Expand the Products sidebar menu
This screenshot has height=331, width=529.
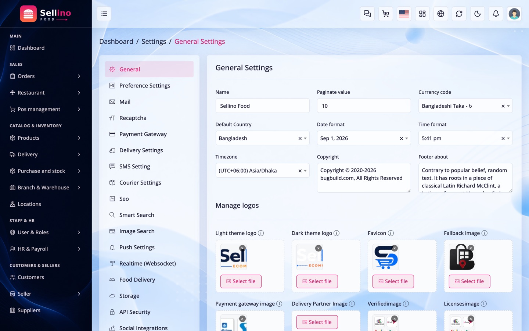(x=46, y=138)
